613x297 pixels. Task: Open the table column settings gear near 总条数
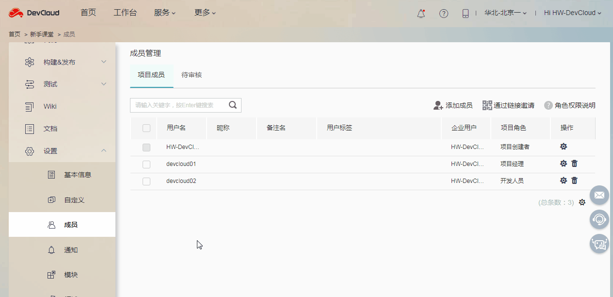pos(582,202)
